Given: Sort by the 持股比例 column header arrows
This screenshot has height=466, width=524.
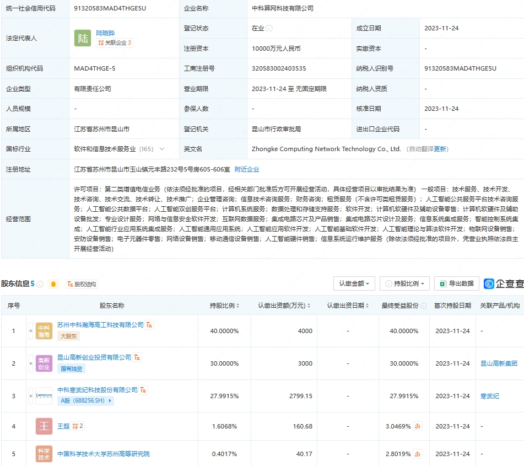Looking at the screenshot, I should (237, 306).
